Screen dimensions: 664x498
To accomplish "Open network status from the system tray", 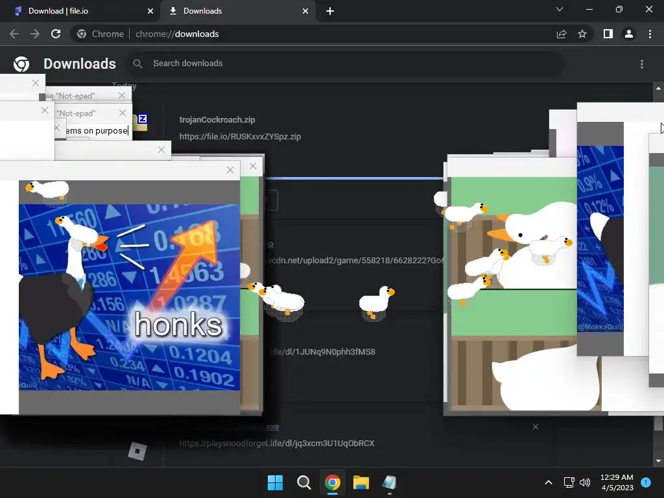I will 569,482.
